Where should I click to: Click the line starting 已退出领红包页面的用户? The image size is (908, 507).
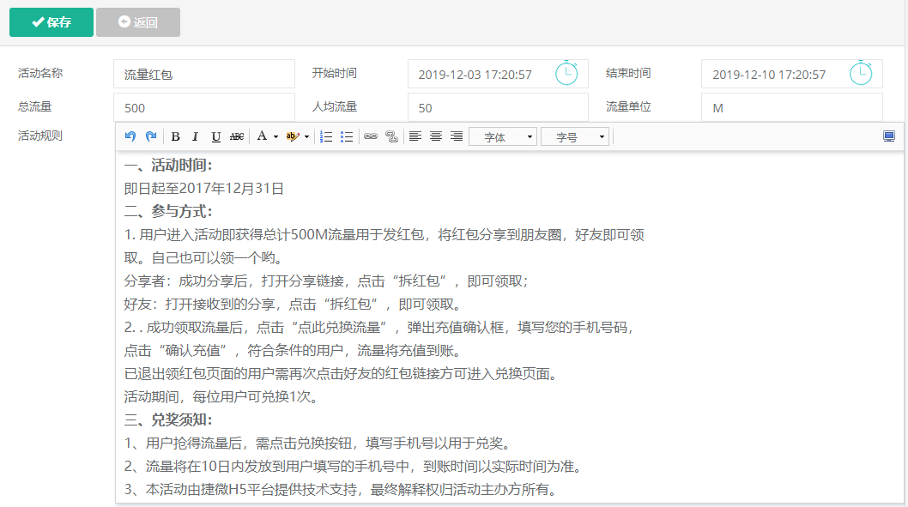[x=342, y=374]
